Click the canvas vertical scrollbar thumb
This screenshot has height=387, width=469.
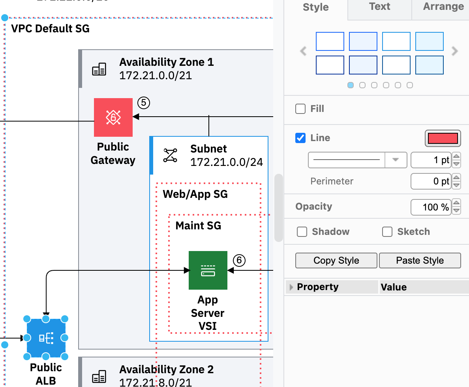point(279,208)
